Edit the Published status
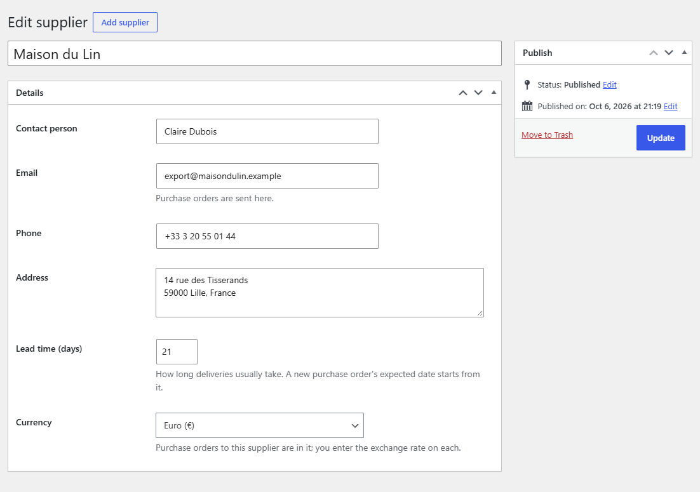 (609, 84)
